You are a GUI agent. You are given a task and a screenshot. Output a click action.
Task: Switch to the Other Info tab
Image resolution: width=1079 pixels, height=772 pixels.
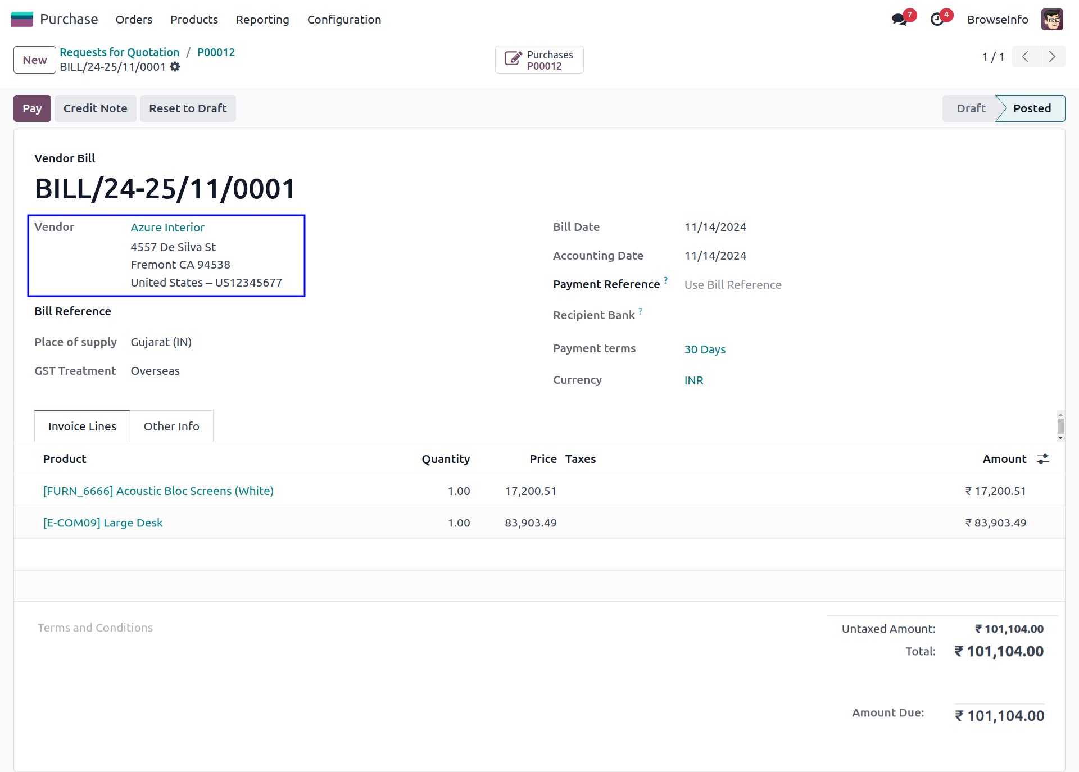click(x=171, y=426)
